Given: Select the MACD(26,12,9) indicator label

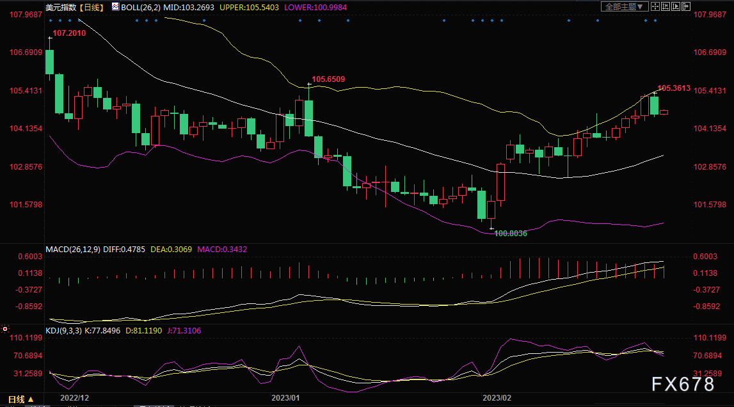Looking at the screenshot, I should coord(73,248).
